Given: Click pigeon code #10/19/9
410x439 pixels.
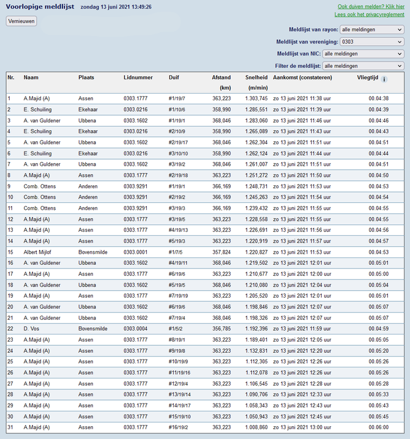Looking at the screenshot, I should [178, 362].
